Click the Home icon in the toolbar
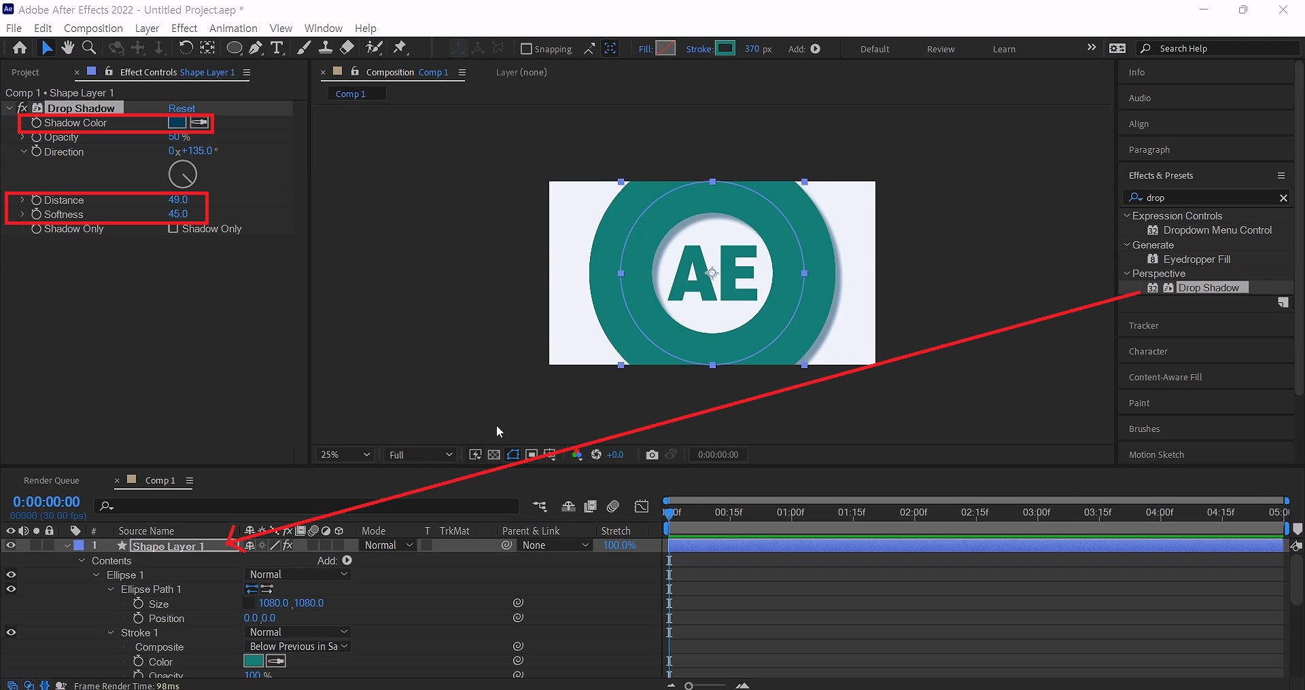 coord(20,48)
